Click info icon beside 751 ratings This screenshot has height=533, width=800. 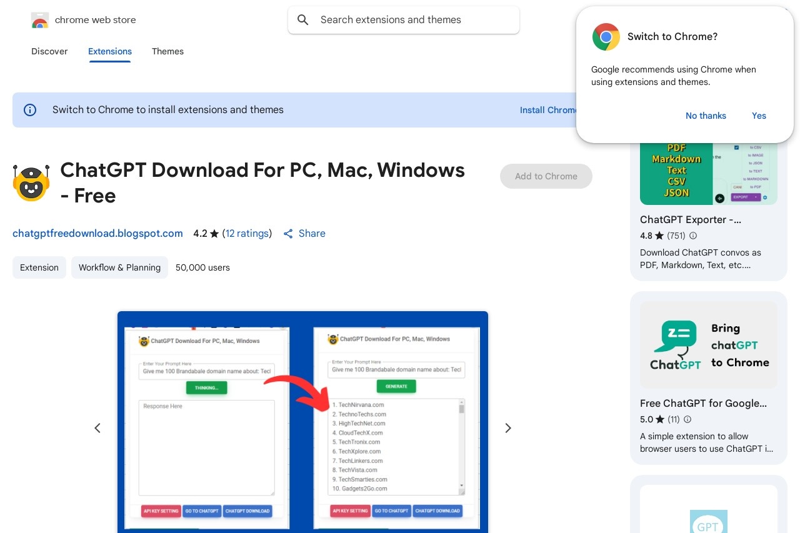click(692, 236)
